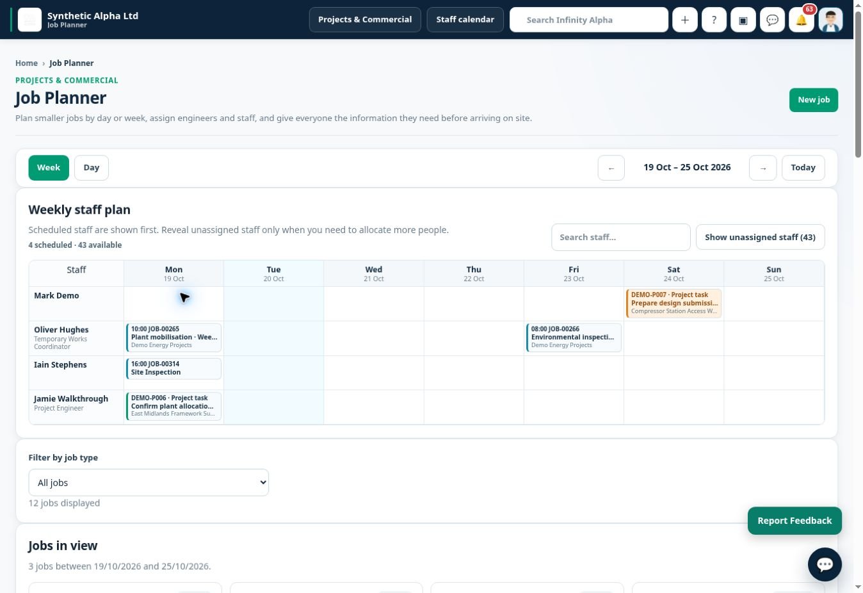Open the help question mark icon
The height and width of the screenshot is (593, 863).
pos(714,20)
